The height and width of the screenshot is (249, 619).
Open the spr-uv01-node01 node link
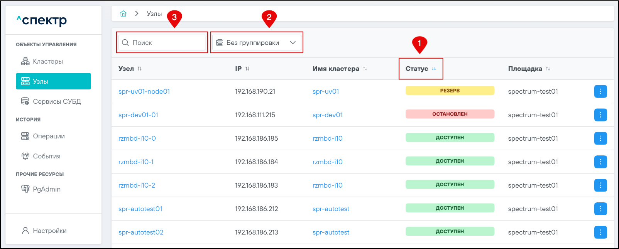tap(144, 91)
